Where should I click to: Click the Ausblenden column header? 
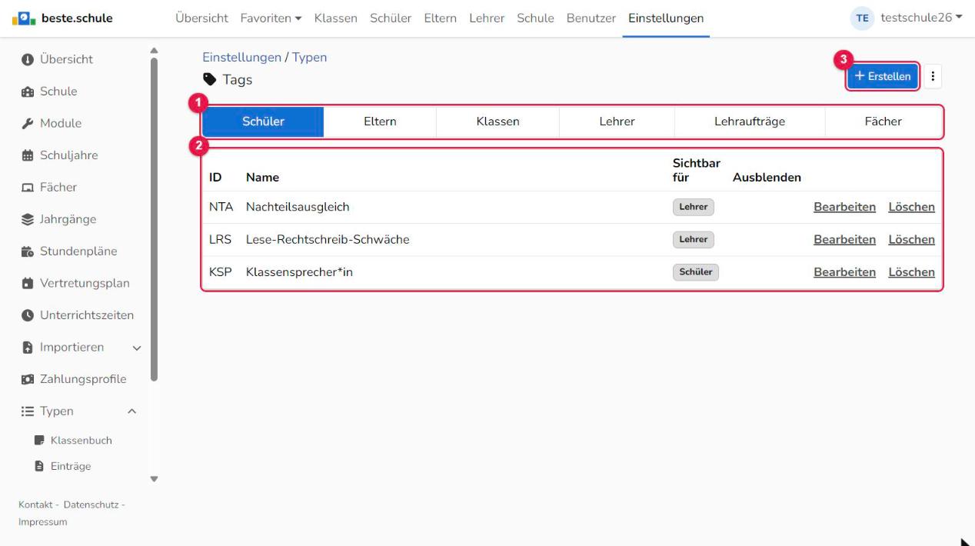coord(767,178)
